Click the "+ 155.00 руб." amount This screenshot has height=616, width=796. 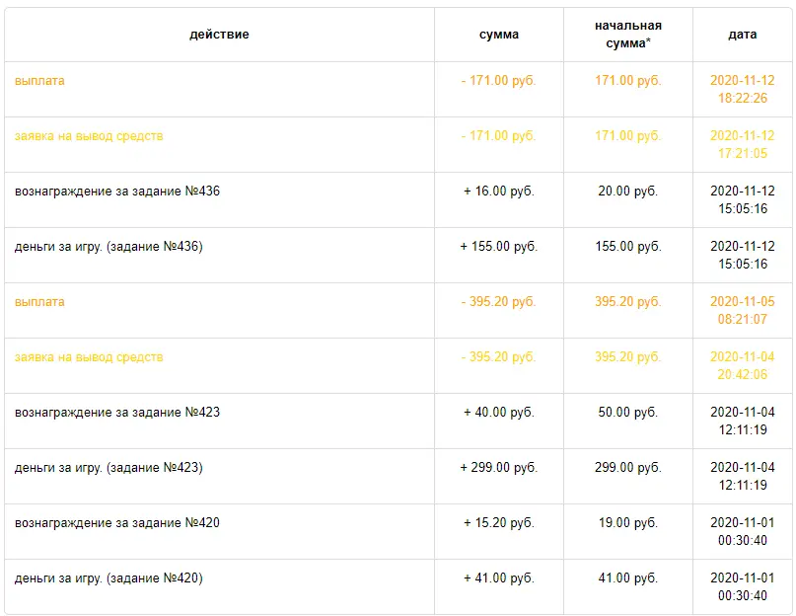498,247
